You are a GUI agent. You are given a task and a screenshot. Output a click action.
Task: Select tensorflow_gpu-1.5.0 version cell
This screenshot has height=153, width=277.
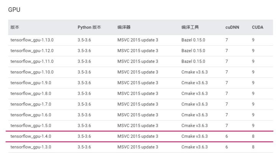tap(31, 125)
